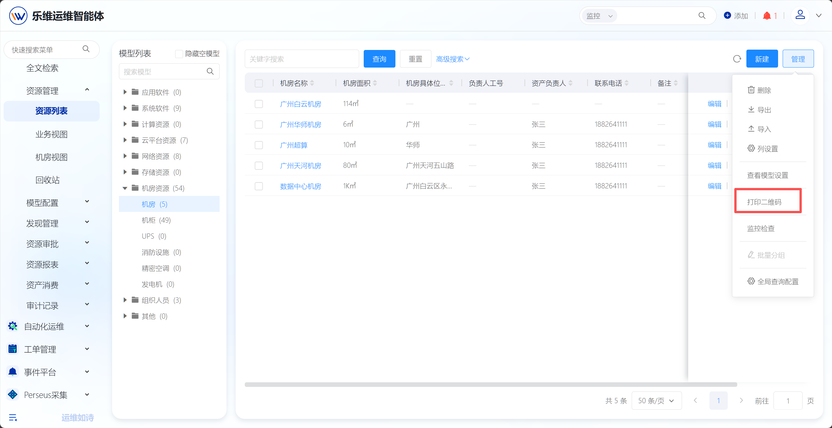Click the 重置 button
This screenshot has height=428, width=832.
click(415, 59)
